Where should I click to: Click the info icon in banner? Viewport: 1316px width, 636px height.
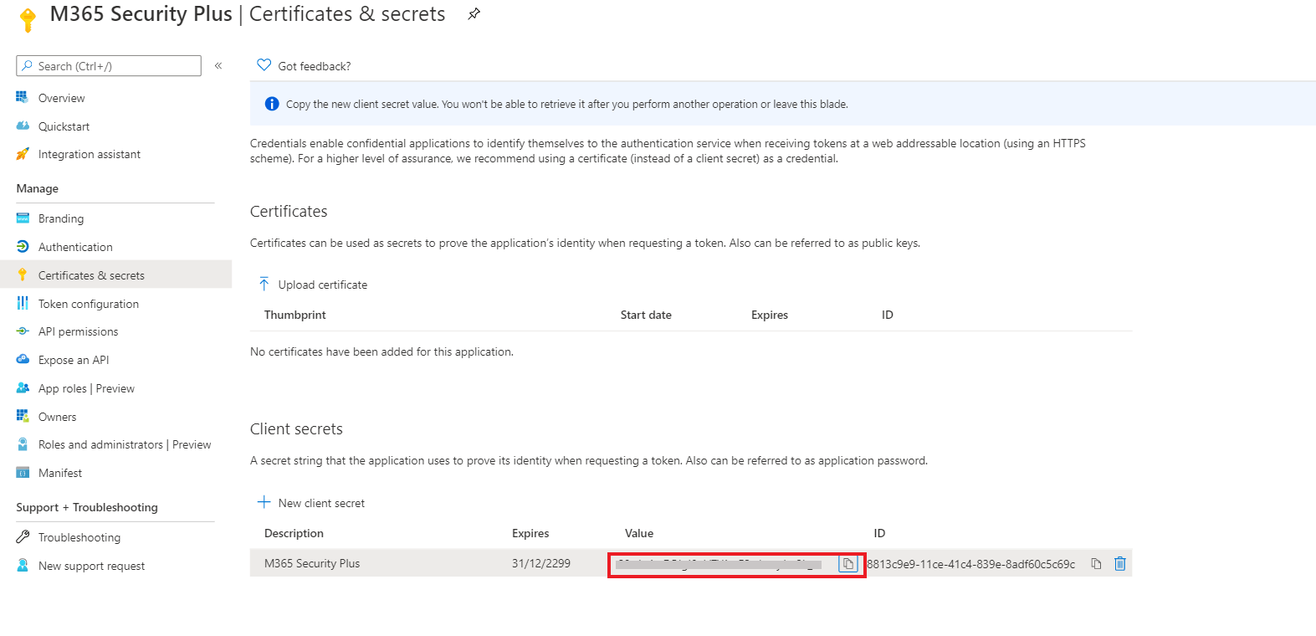pyautogui.click(x=272, y=104)
